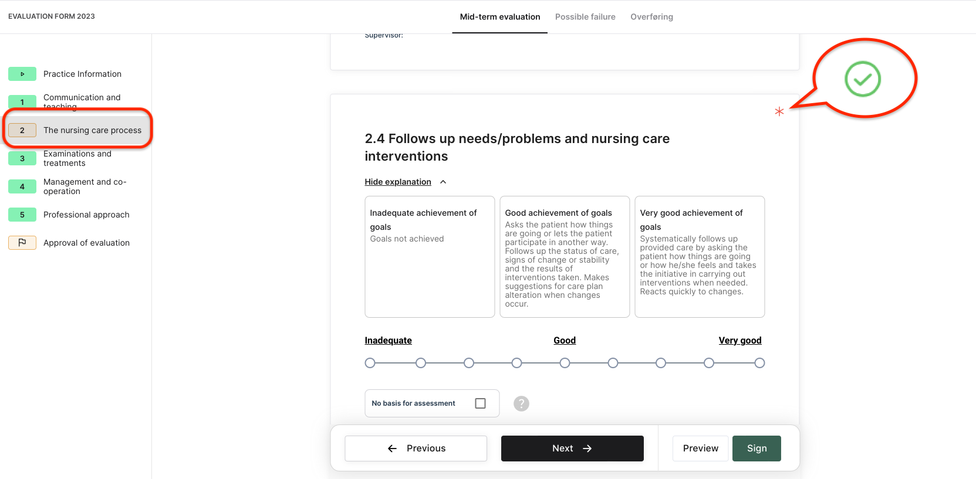Switch to the Overføring tab

[651, 17]
